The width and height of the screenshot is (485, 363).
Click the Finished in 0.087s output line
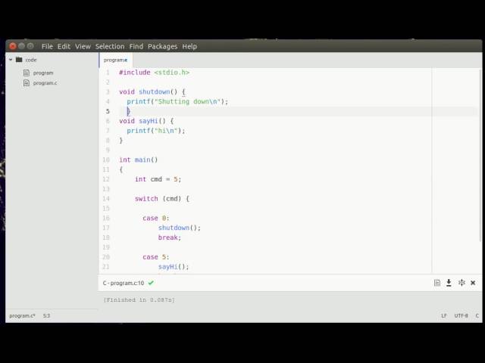[x=139, y=299]
